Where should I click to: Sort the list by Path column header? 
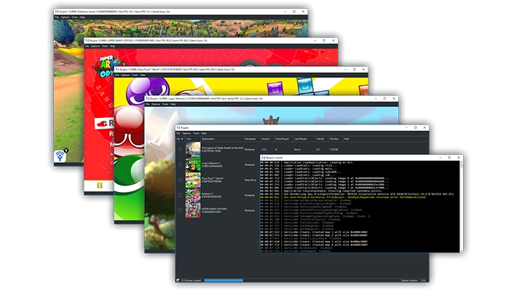pos(347,139)
